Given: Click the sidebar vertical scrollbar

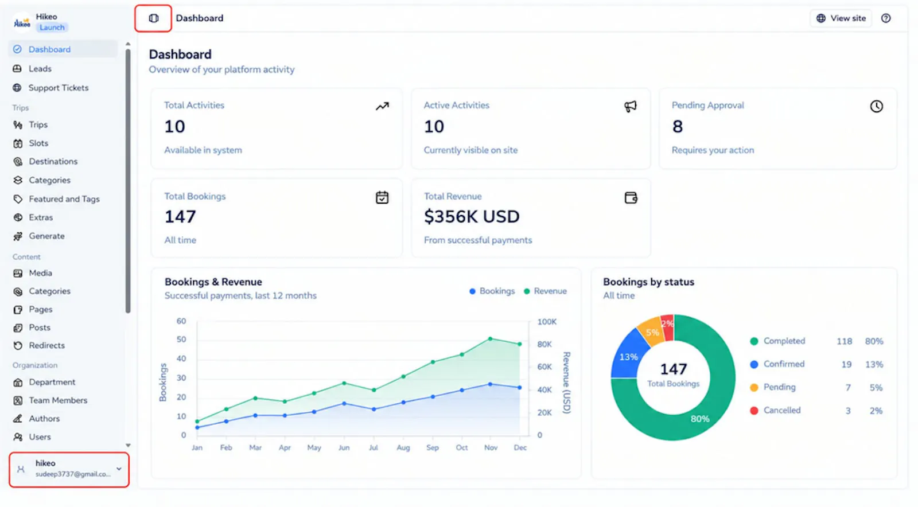Looking at the screenshot, I should click(128, 181).
